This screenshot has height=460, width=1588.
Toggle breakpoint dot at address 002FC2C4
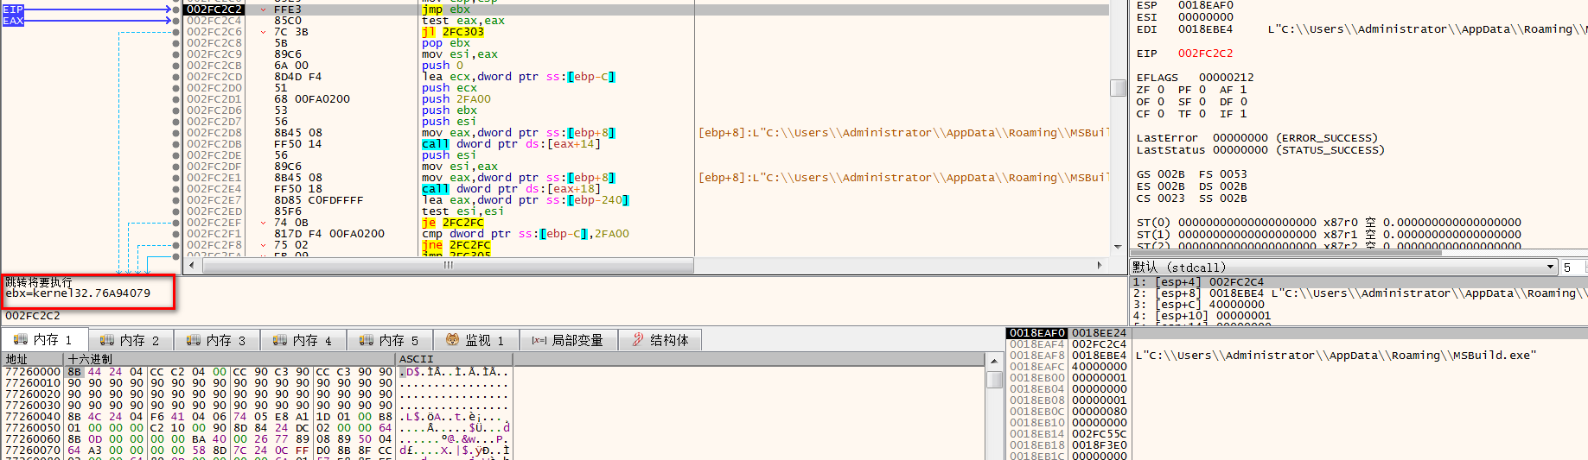[176, 21]
